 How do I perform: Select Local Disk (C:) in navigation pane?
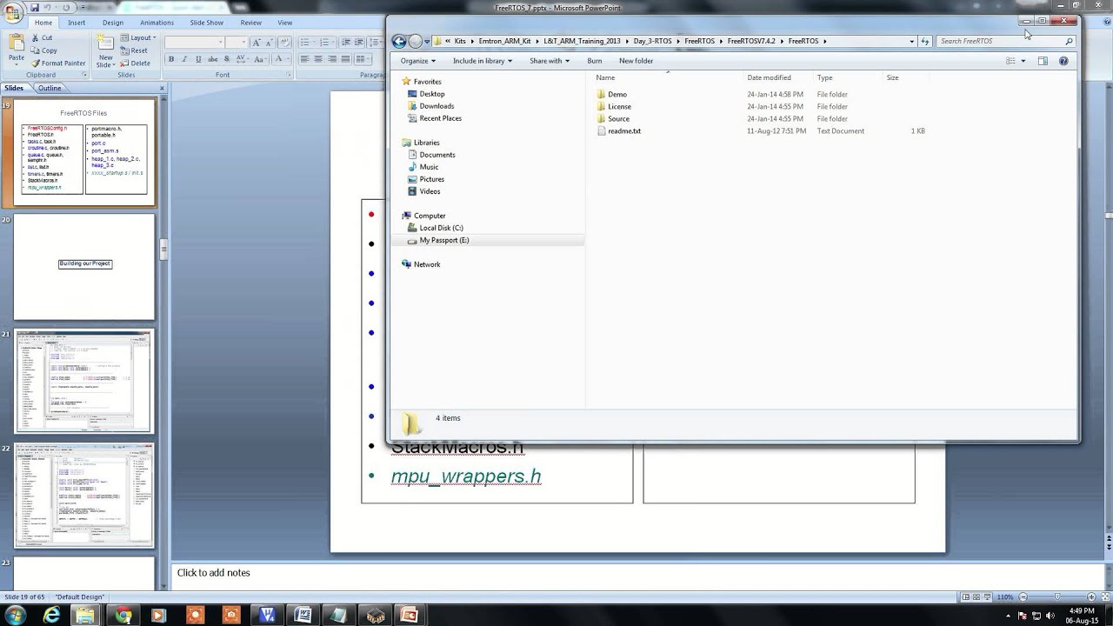point(441,228)
